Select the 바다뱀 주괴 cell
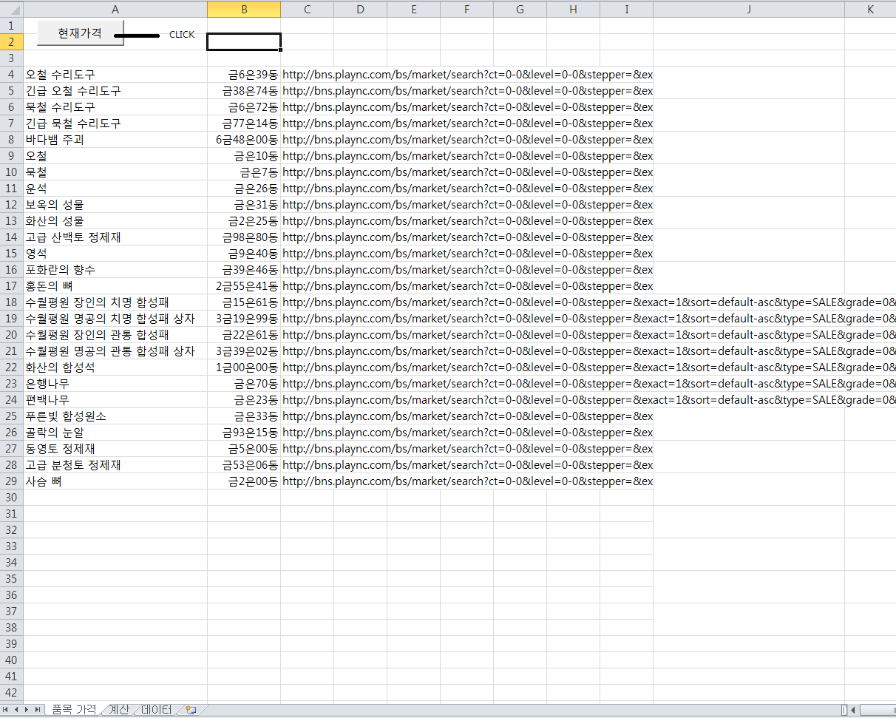This screenshot has height=718, width=896. point(115,140)
